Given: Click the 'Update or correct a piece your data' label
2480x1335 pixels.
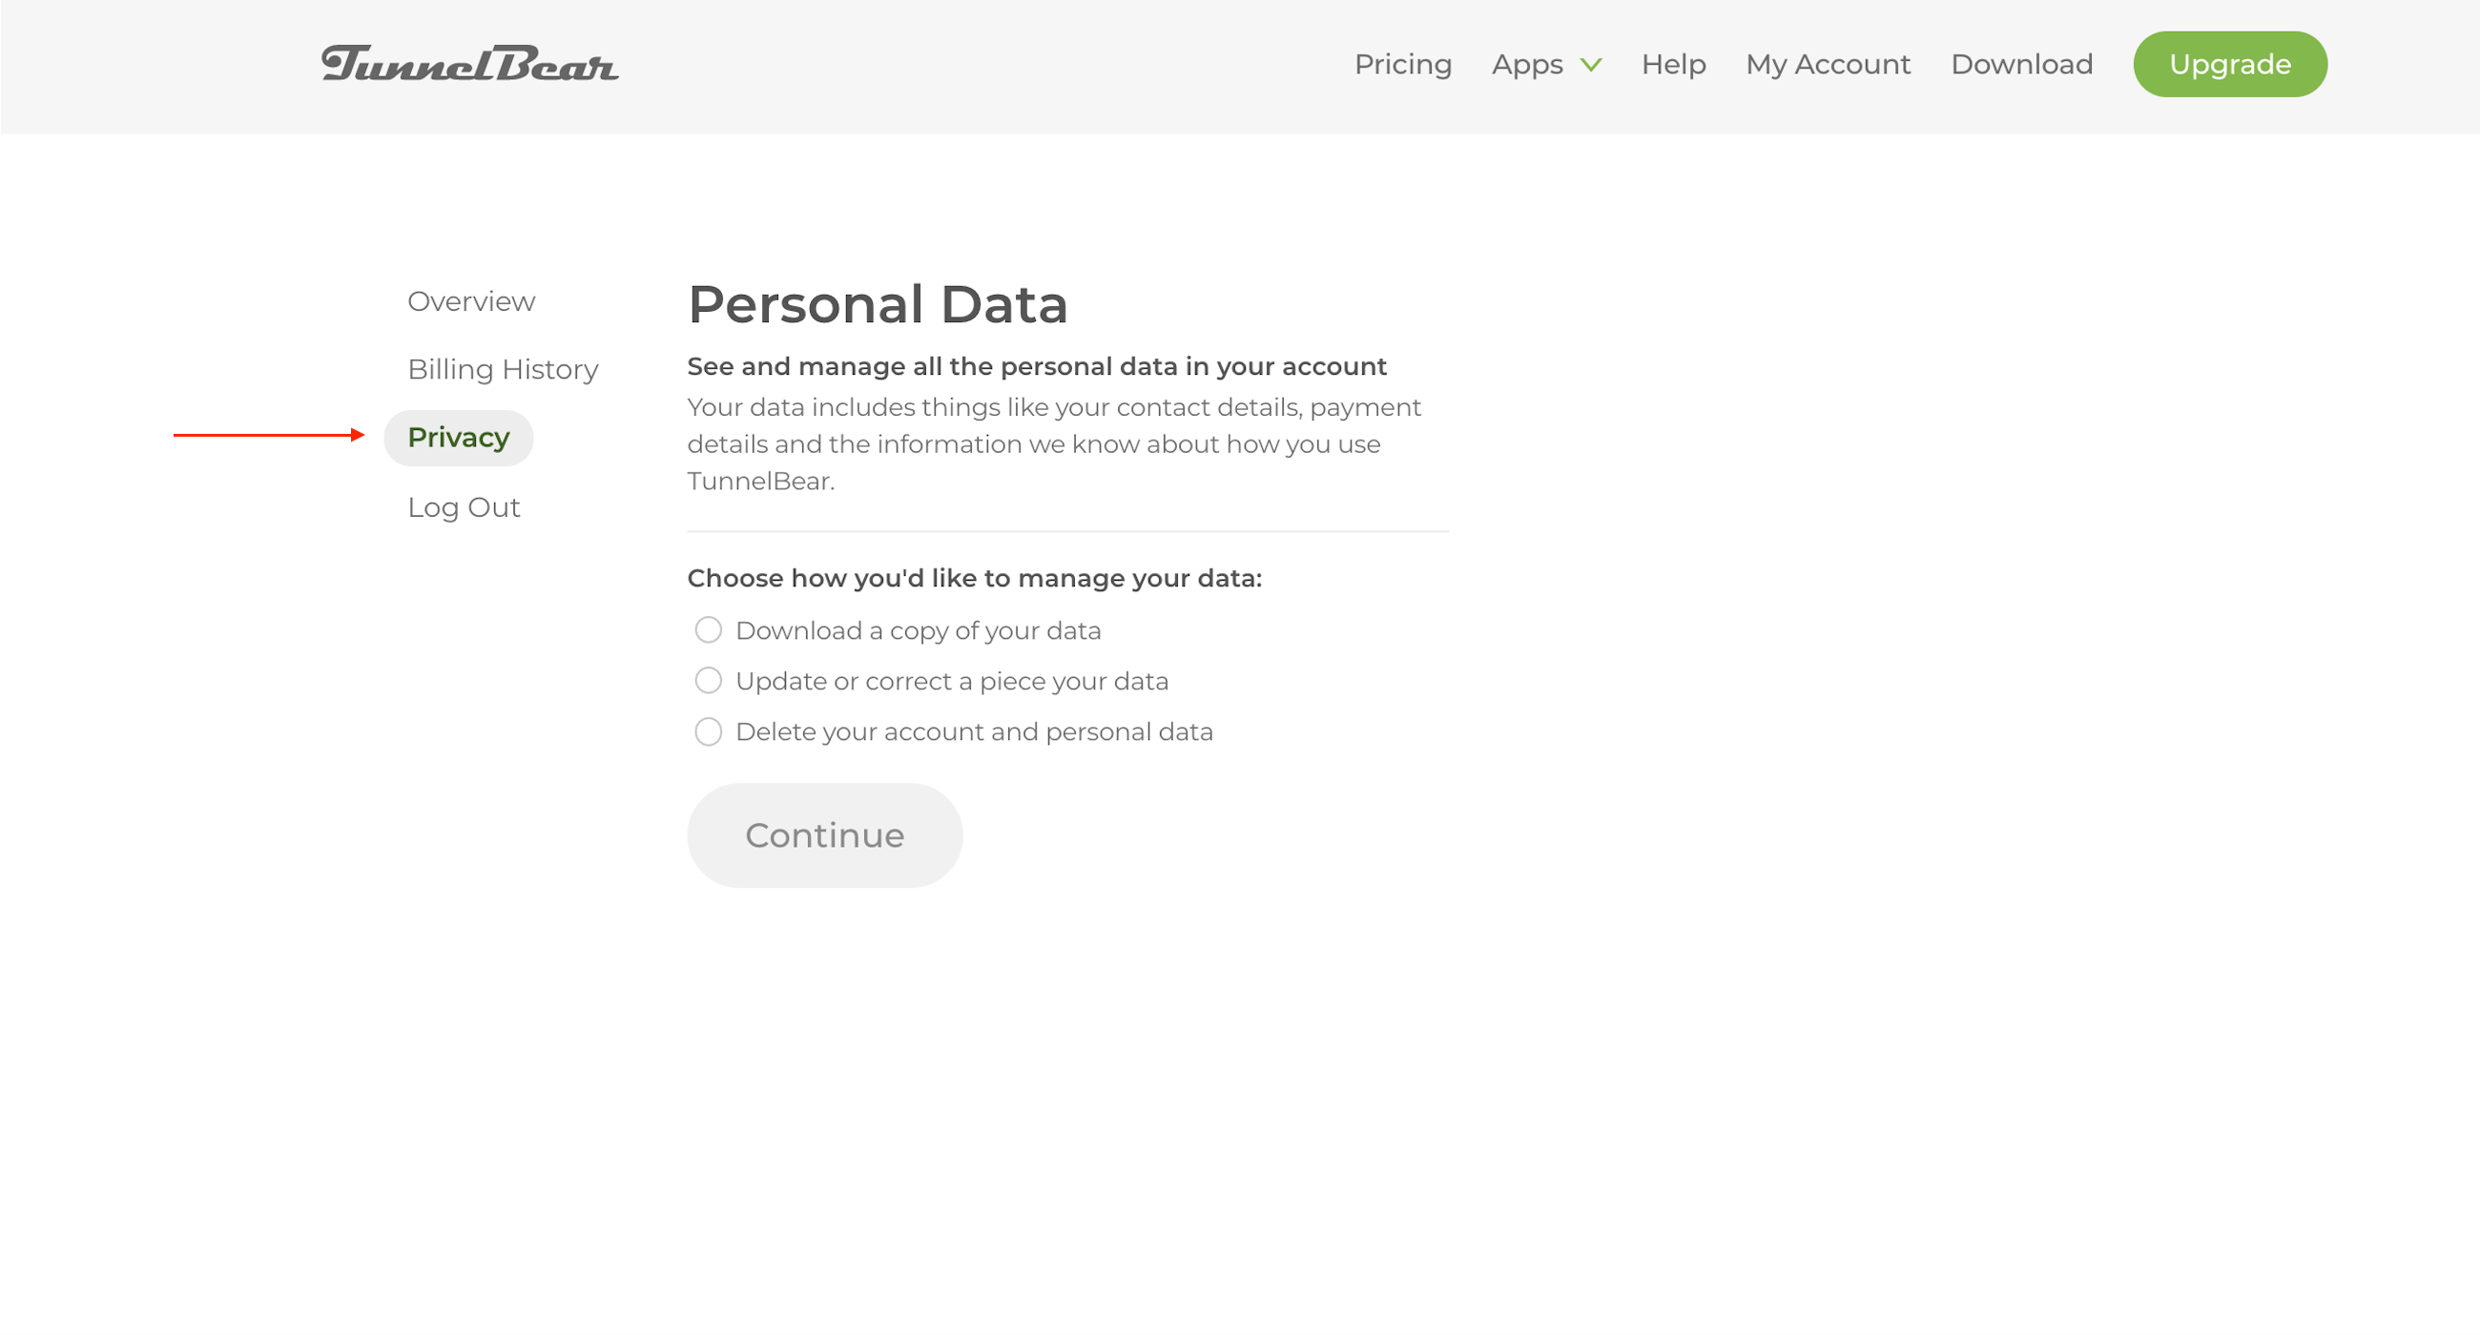Looking at the screenshot, I should 952,682.
